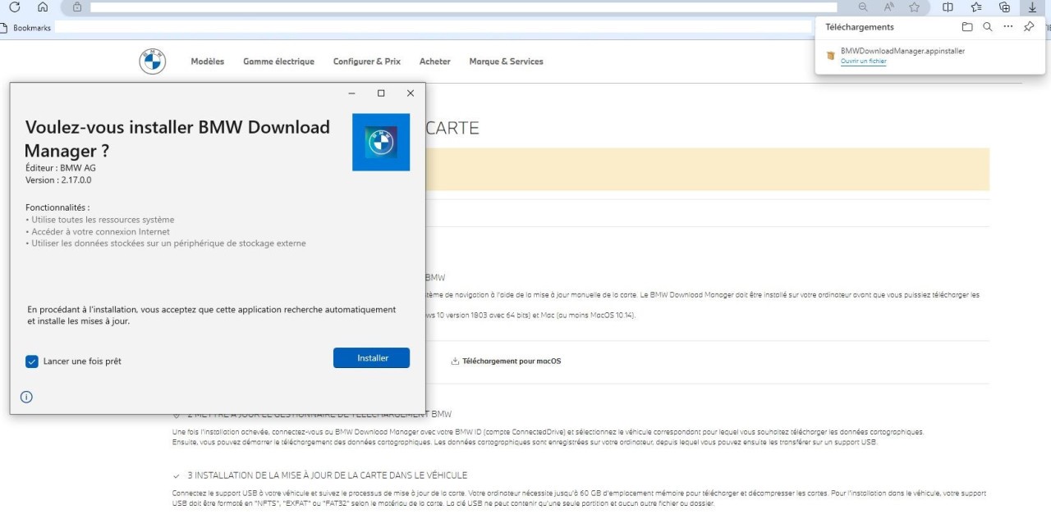Toggle split screen icon in browser toolbar
Screen dimensions: 1051x523
point(948,7)
